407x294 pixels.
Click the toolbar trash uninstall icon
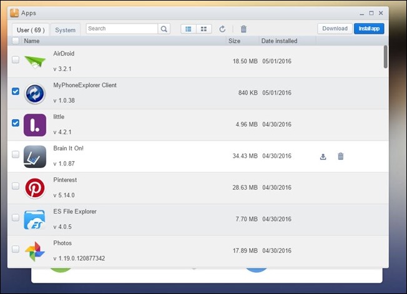(243, 29)
